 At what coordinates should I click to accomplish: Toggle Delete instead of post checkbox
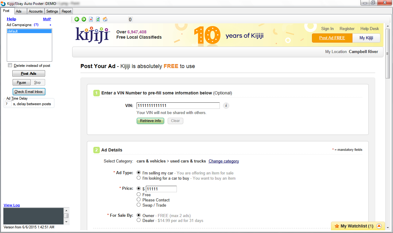[10, 65]
